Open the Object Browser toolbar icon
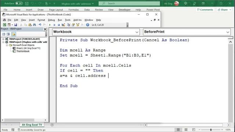The width and height of the screenshot is (235, 132). point(77,25)
